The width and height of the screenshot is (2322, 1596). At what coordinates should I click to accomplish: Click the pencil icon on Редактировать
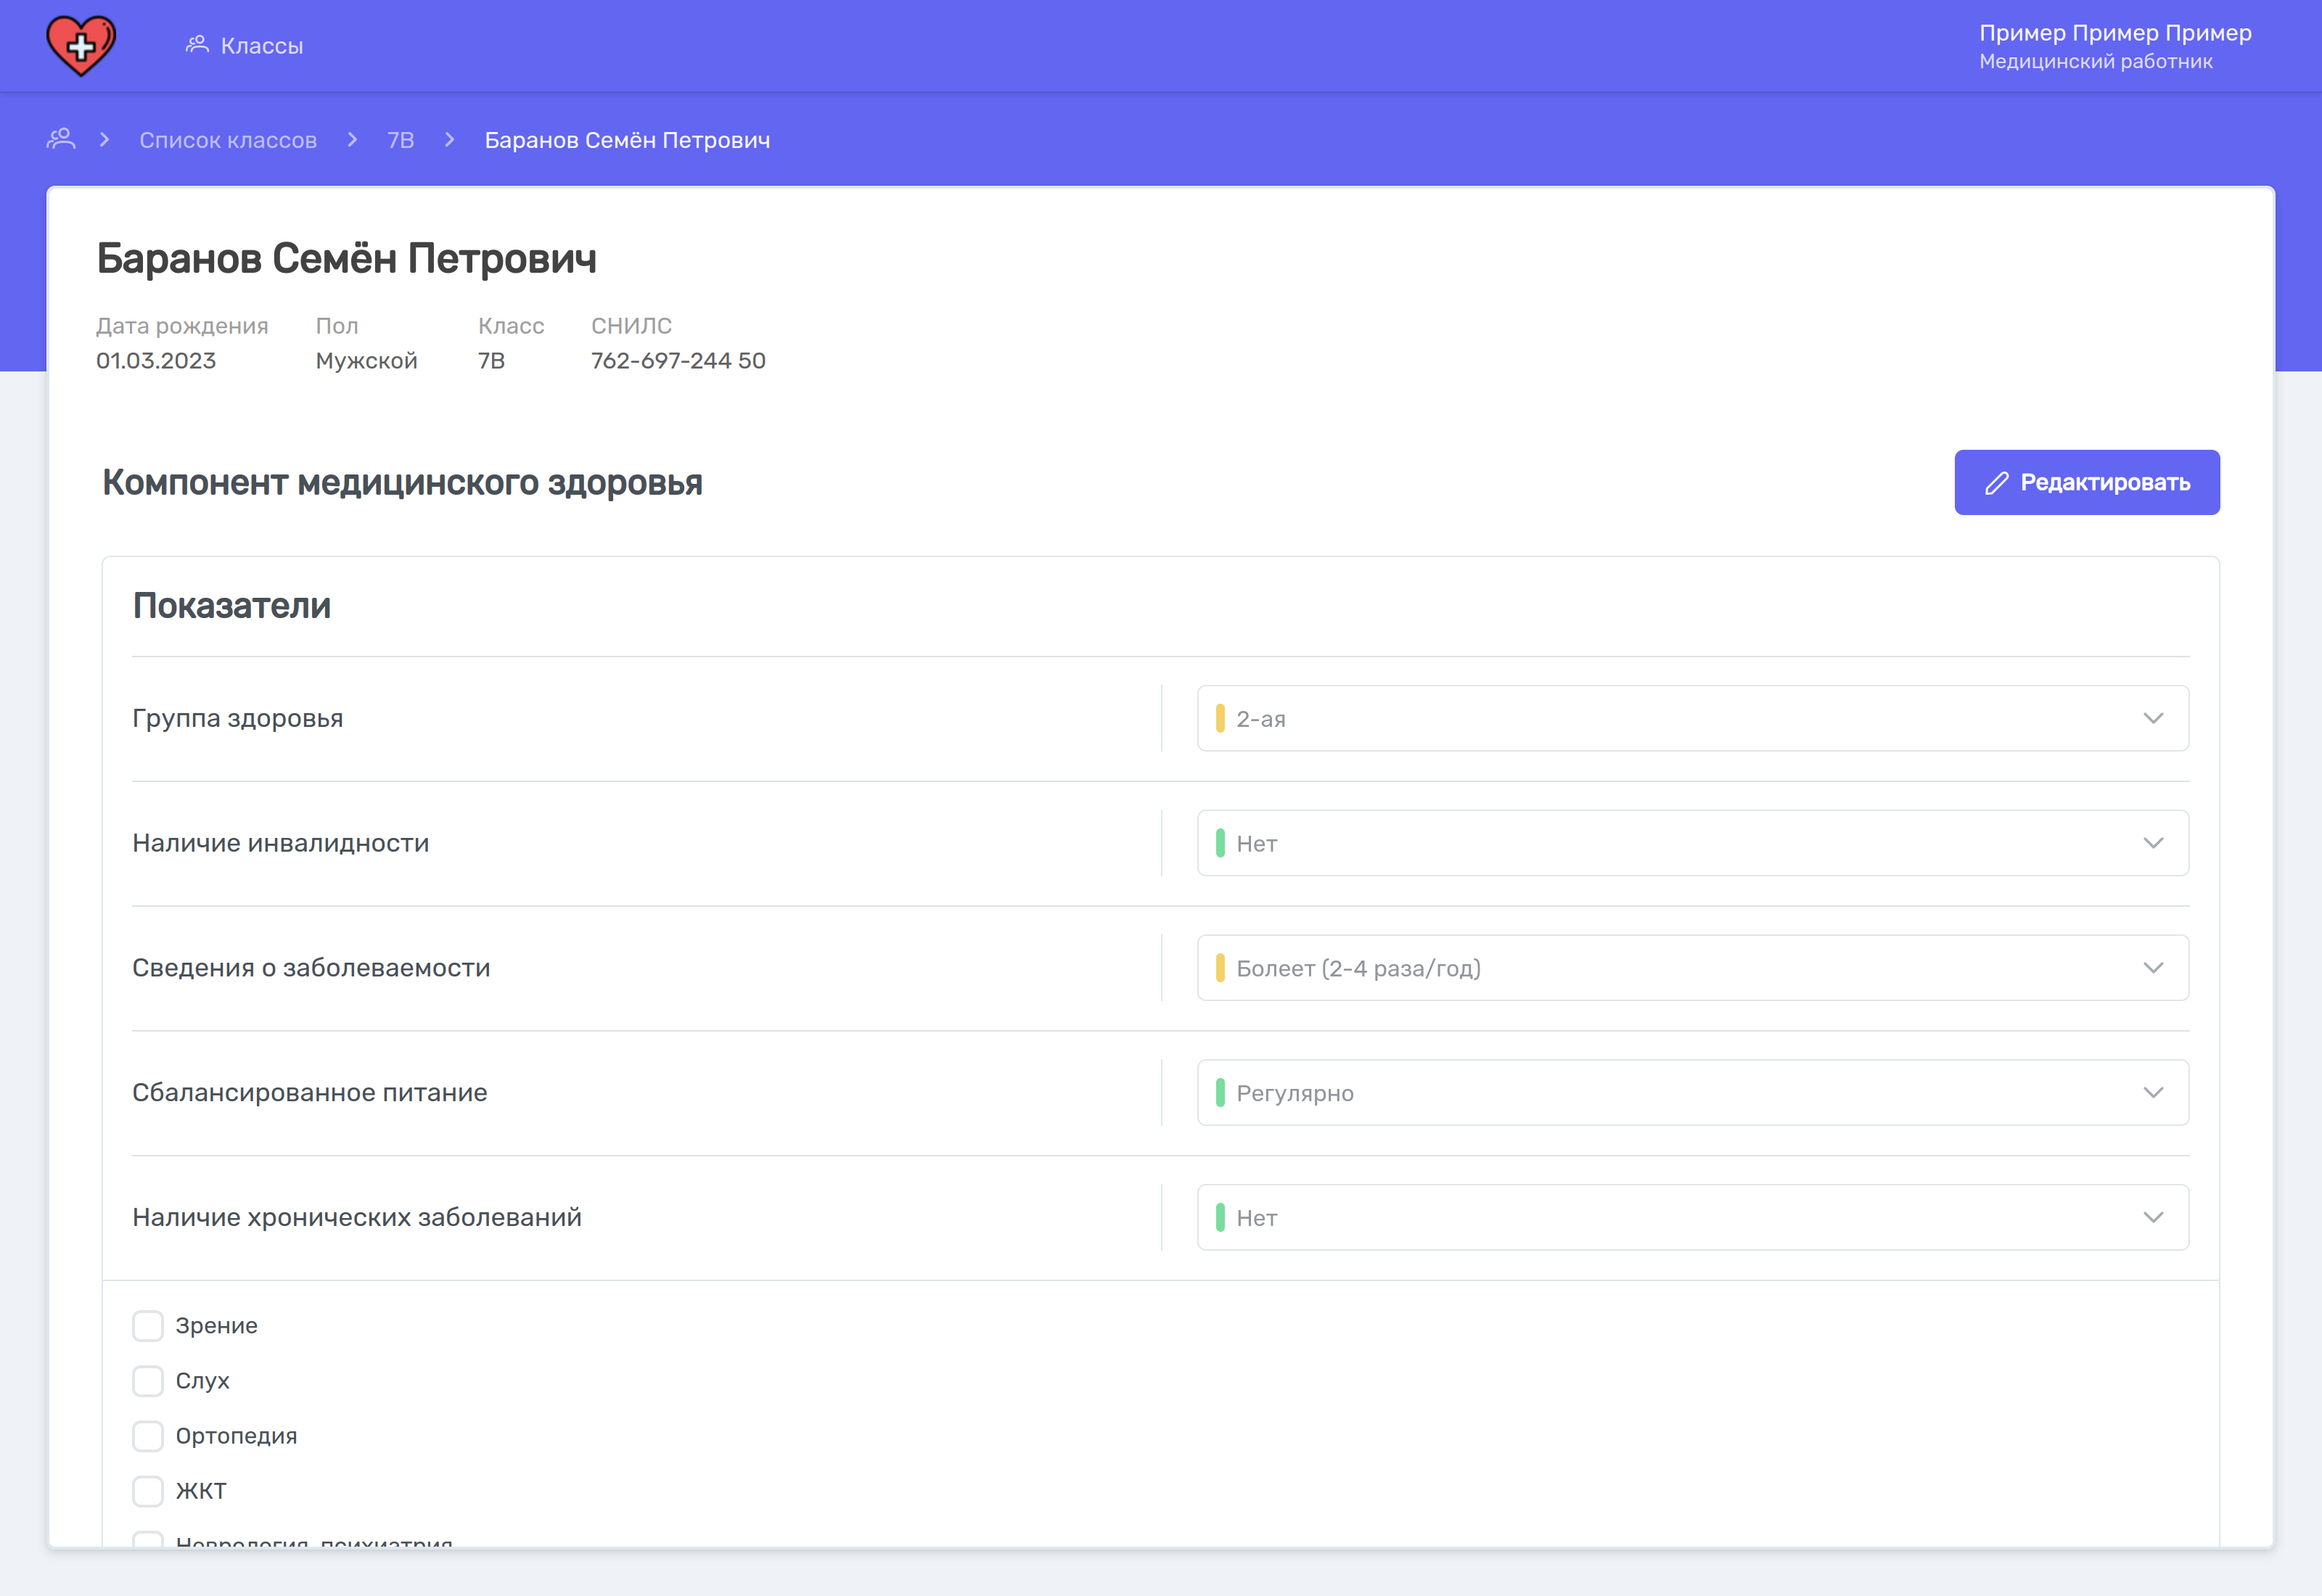pyautogui.click(x=1996, y=483)
